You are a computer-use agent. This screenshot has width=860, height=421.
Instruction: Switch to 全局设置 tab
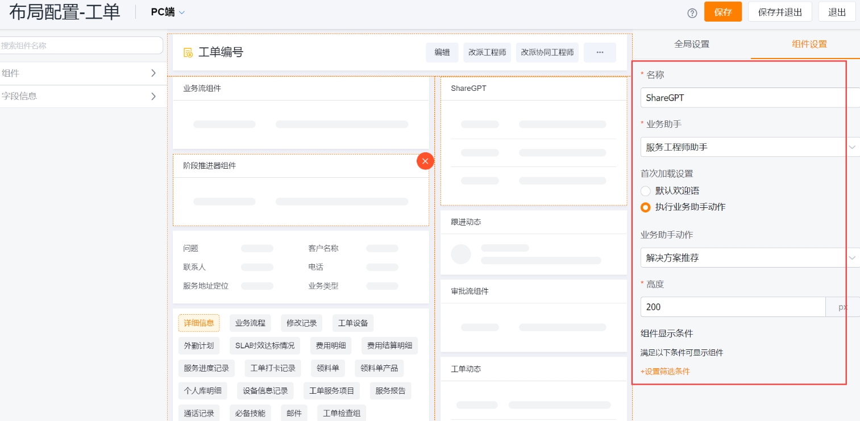pyautogui.click(x=692, y=44)
